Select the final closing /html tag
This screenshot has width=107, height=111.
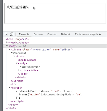click(11, 108)
